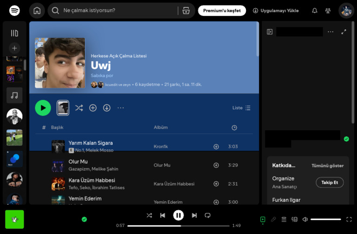Play the Uwj playlist with green button

(x=43, y=108)
